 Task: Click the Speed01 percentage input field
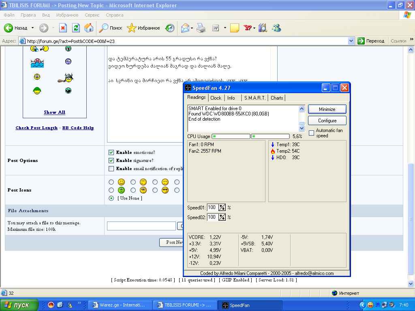[212, 208]
